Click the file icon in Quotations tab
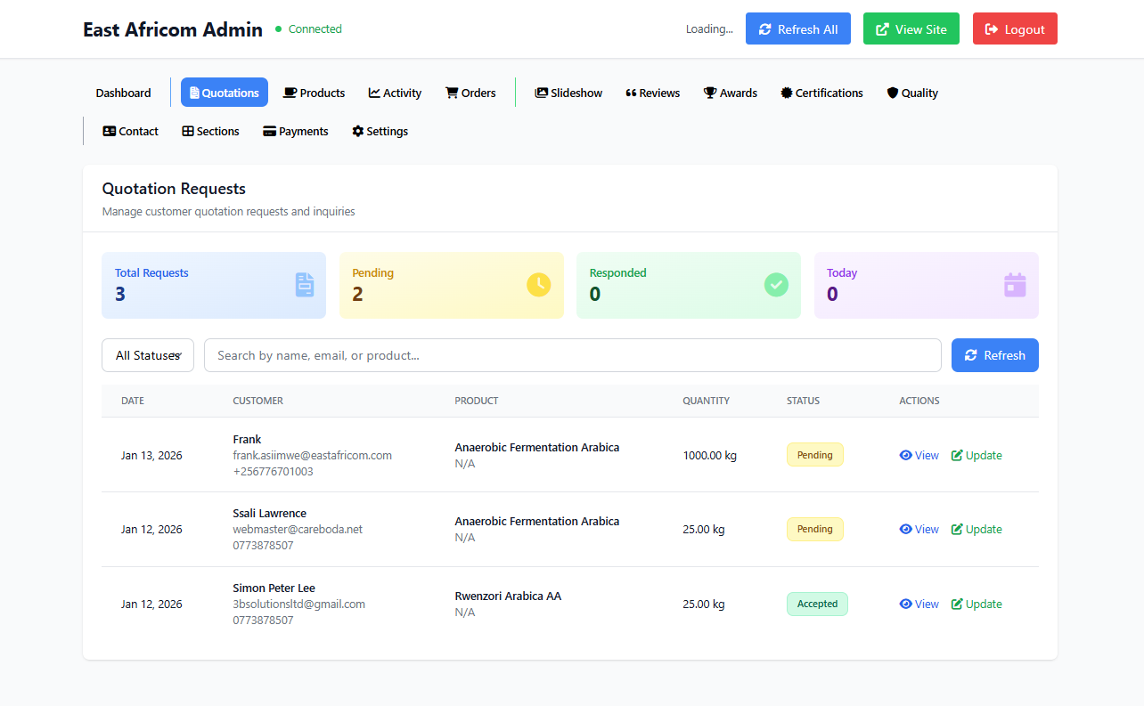This screenshot has height=706, width=1144. pos(194,93)
